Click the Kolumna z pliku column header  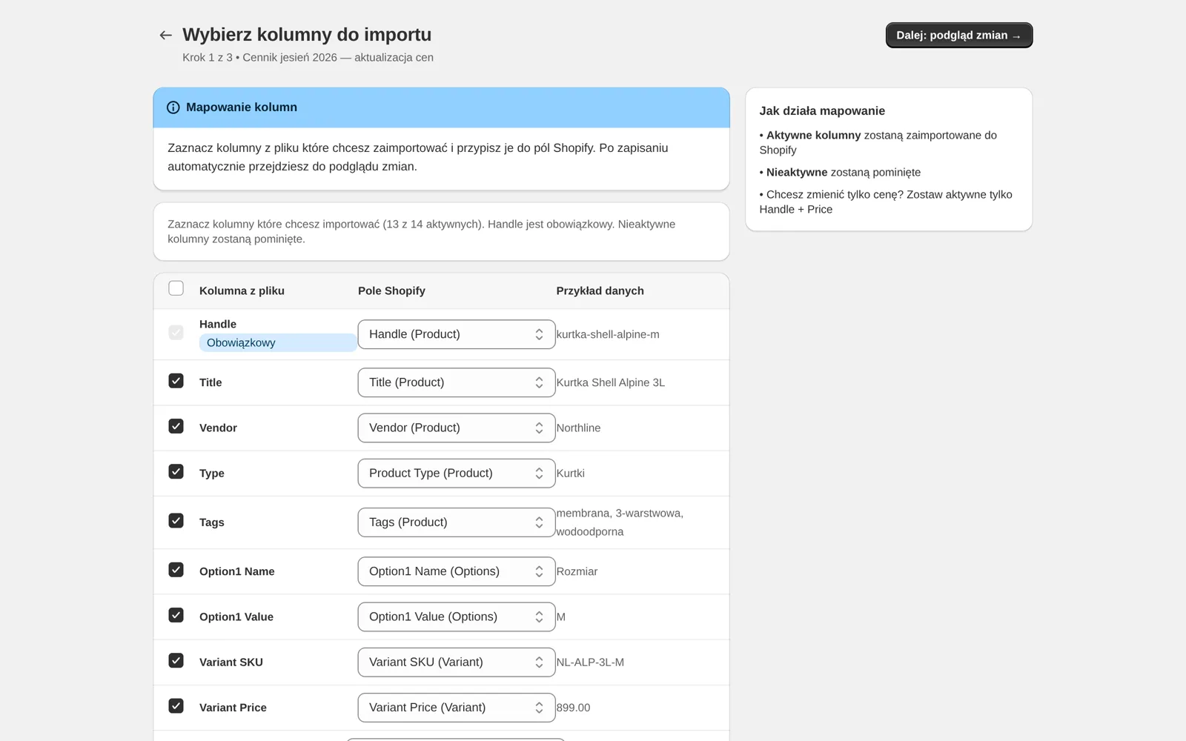coord(242,290)
